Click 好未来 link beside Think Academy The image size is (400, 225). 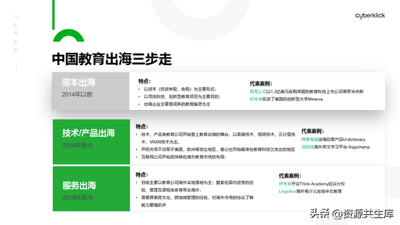tap(285, 184)
